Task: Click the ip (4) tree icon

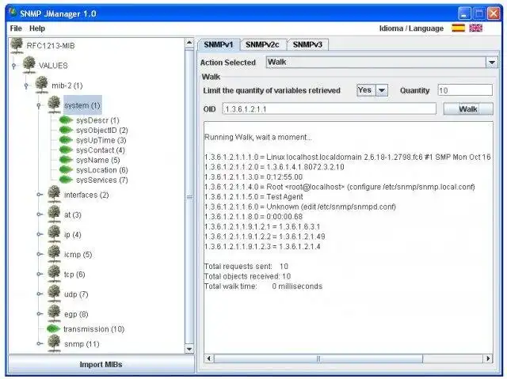Action: (54, 234)
